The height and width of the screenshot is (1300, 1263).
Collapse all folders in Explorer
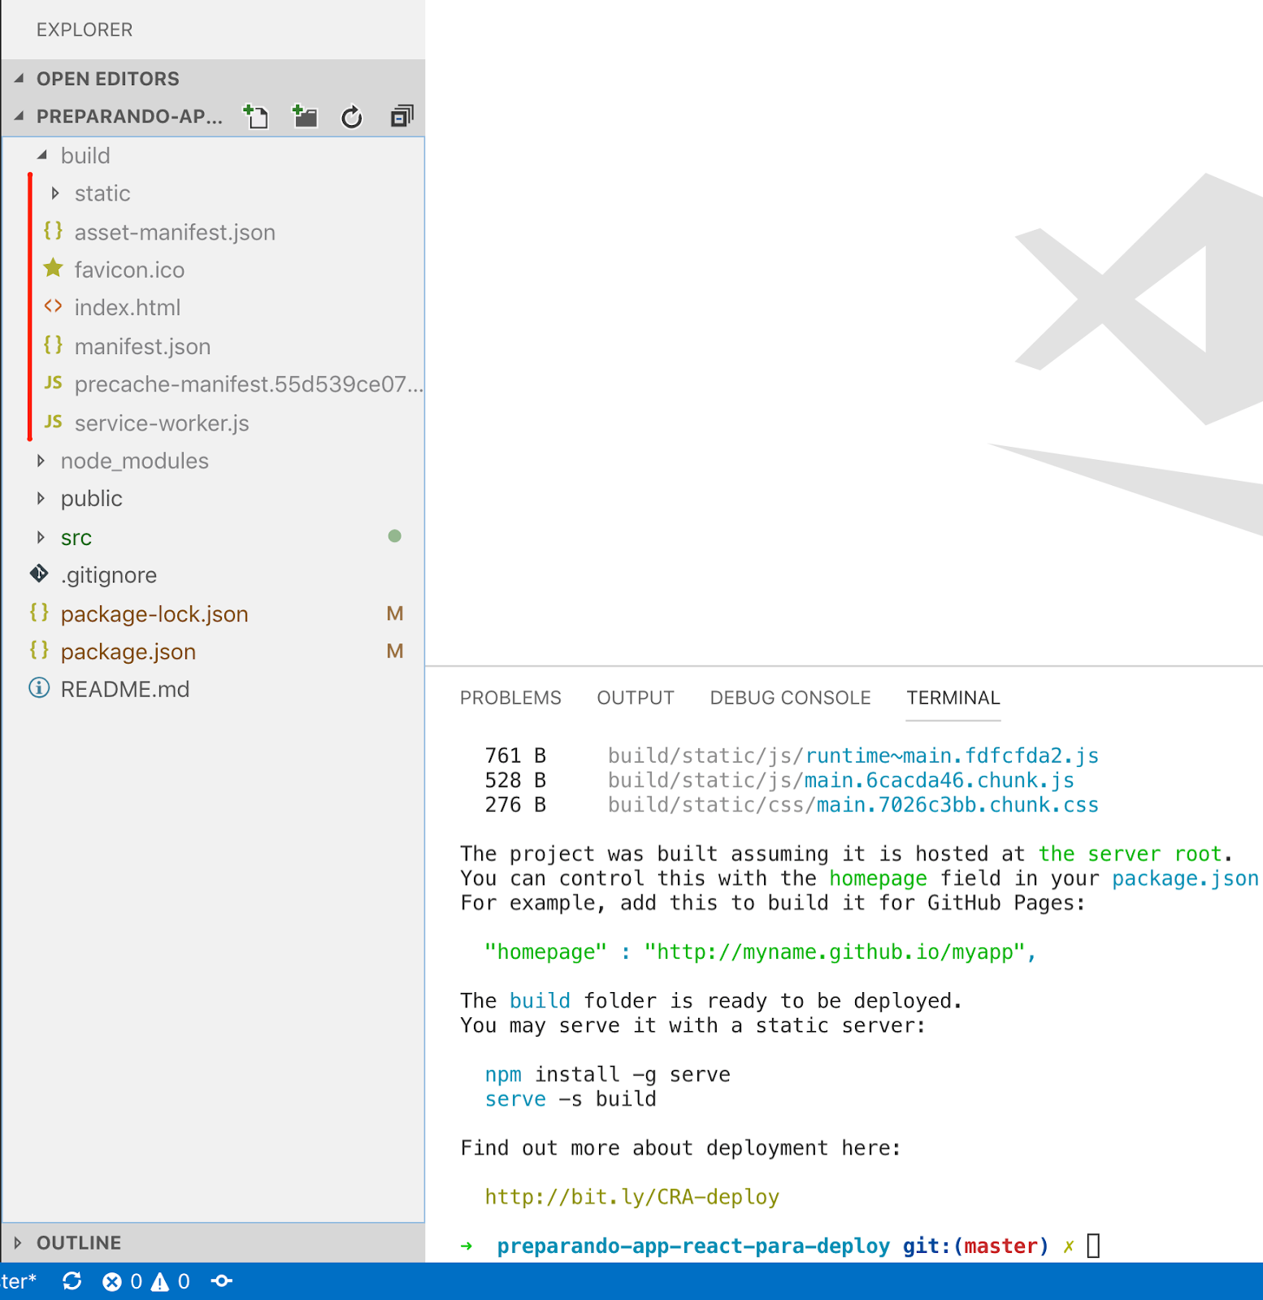tap(401, 117)
